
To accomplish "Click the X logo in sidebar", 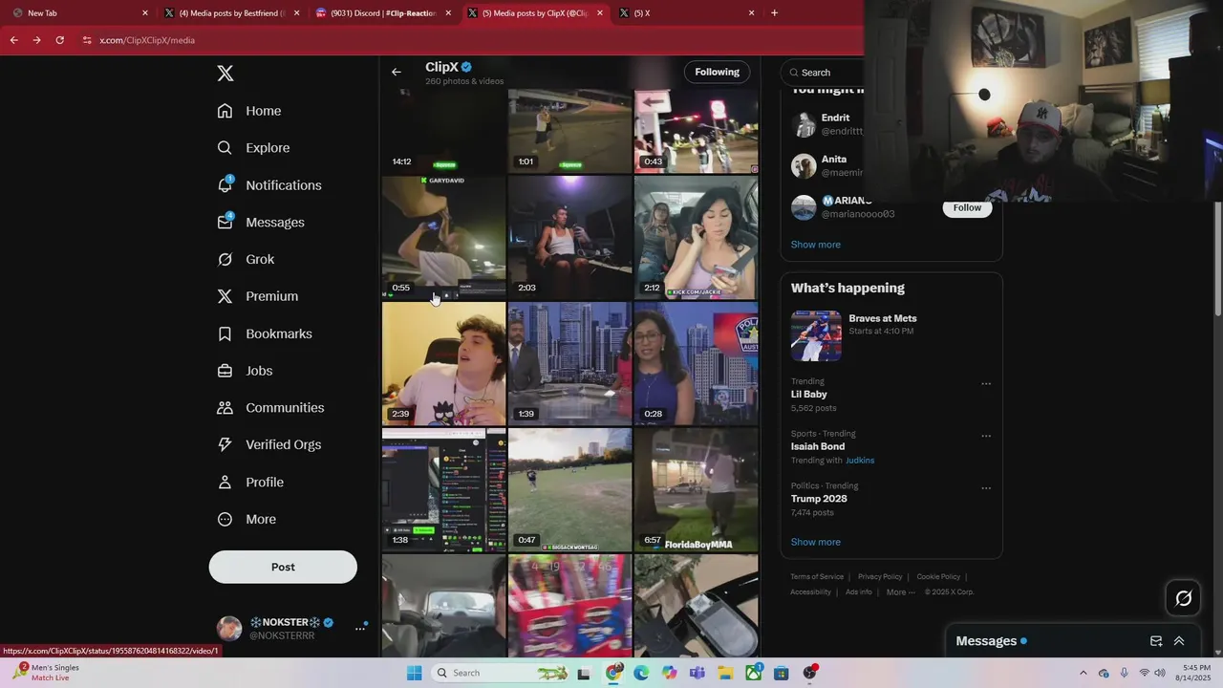I will tap(225, 74).
